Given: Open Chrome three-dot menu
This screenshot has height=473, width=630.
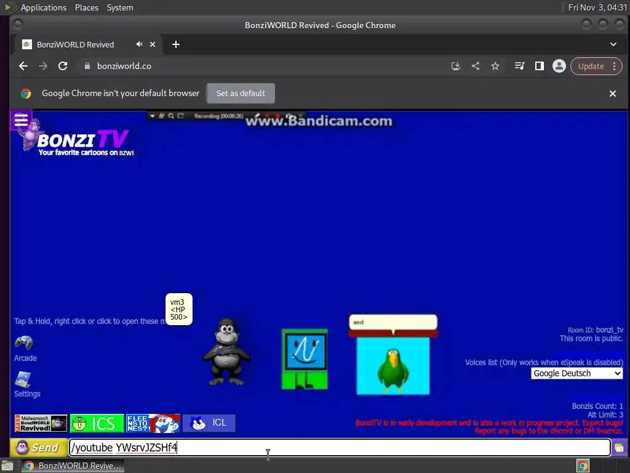Looking at the screenshot, I should coord(615,66).
